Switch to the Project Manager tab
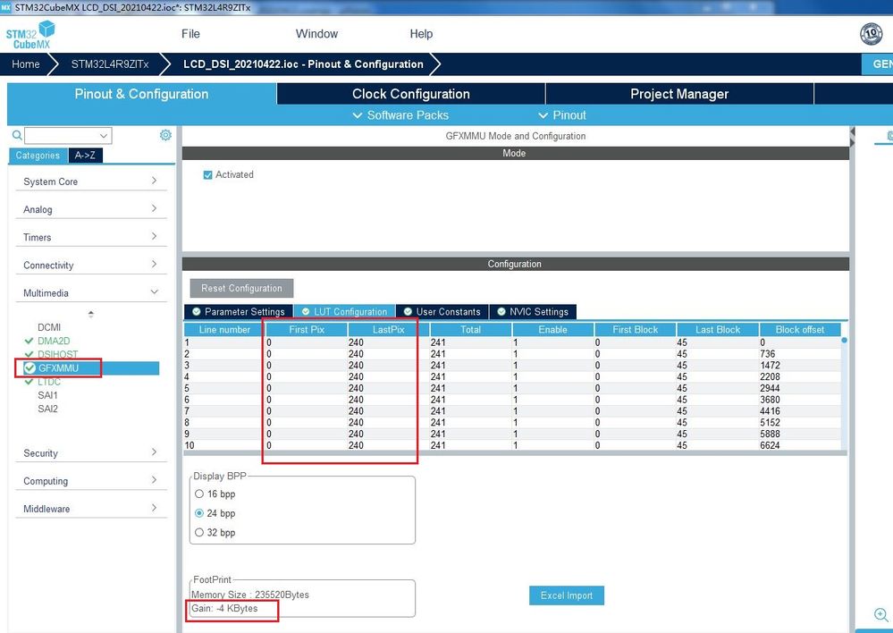Screen dimensions: 893x633 click(679, 94)
